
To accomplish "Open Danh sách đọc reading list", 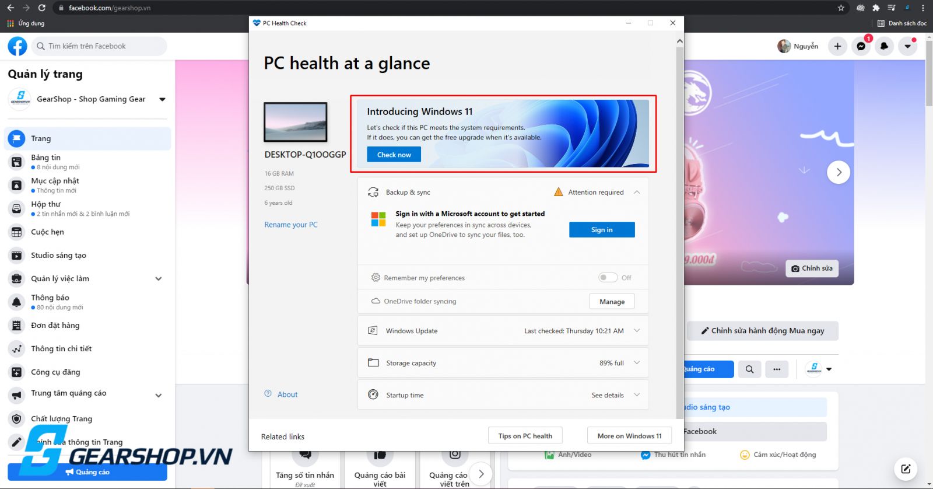I will (x=902, y=23).
